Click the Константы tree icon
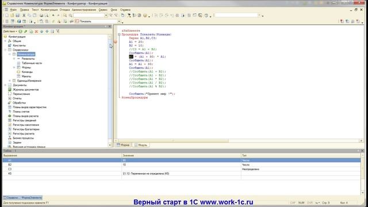This screenshot has height=207, width=368. 10,45
